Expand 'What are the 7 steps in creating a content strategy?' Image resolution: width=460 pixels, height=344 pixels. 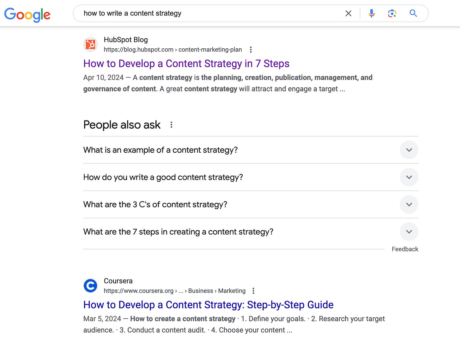pos(251,232)
